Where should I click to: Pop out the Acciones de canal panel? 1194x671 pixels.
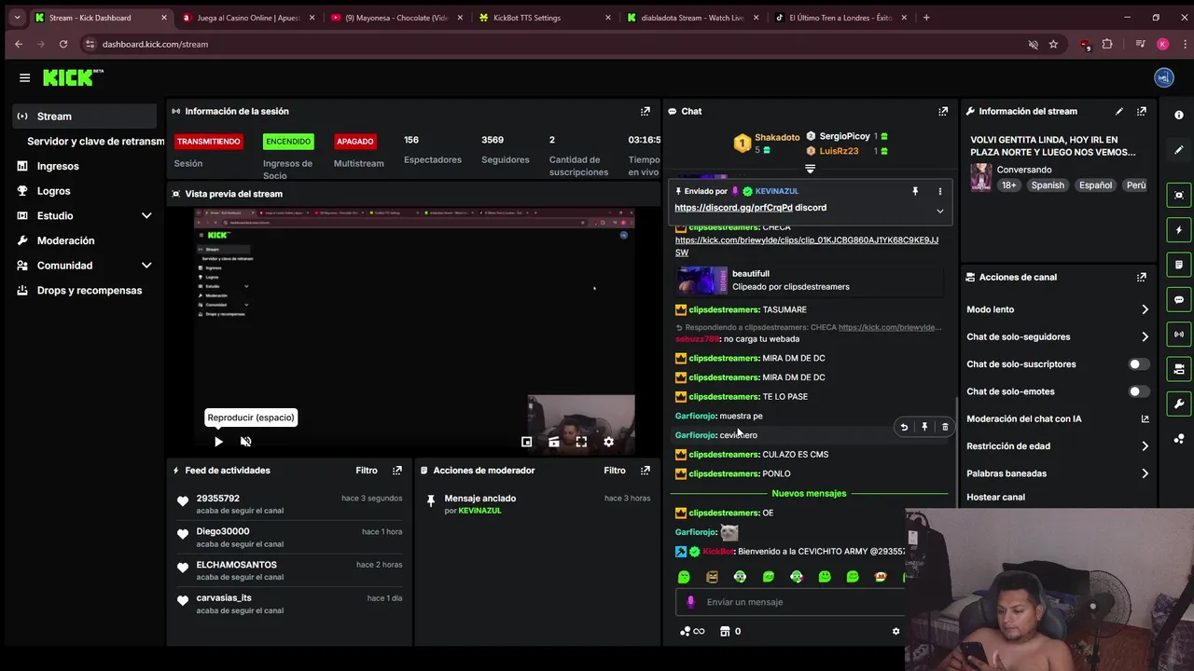click(1142, 277)
